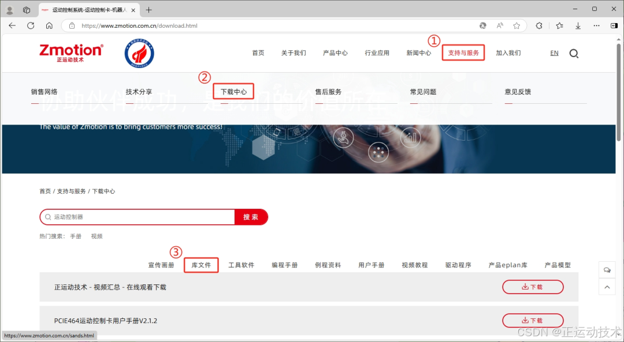Open the favorites list icon
Screen dimensions: 624x342
tap(559, 25)
